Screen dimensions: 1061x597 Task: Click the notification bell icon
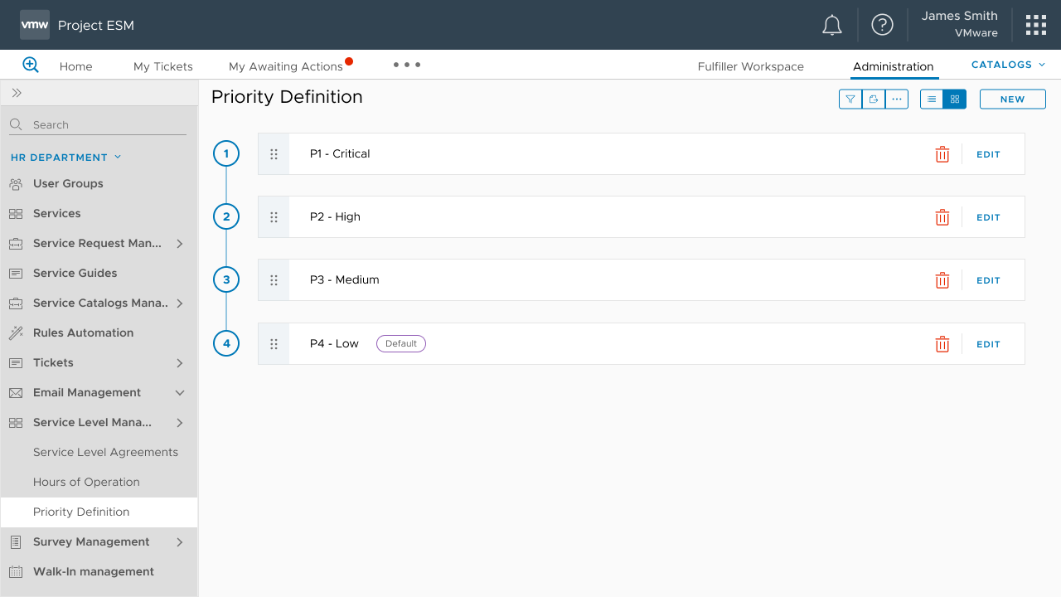tap(832, 25)
